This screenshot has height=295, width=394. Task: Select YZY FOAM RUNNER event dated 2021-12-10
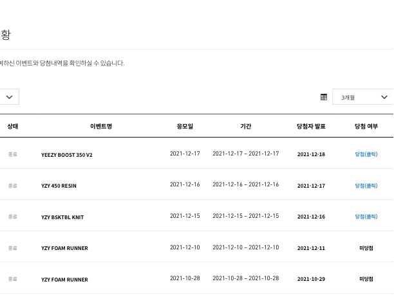pyautogui.click(x=64, y=248)
